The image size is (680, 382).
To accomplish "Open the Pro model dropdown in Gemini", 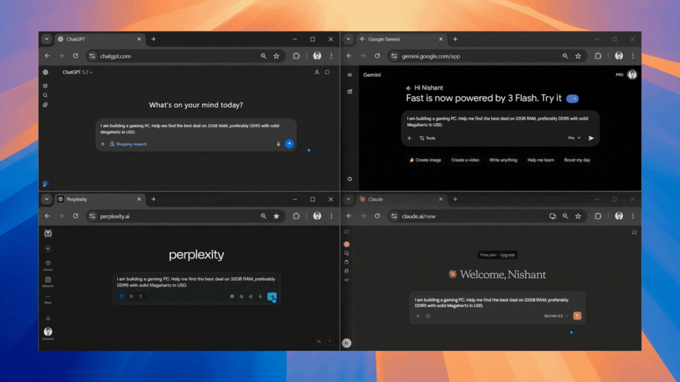I will point(574,138).
